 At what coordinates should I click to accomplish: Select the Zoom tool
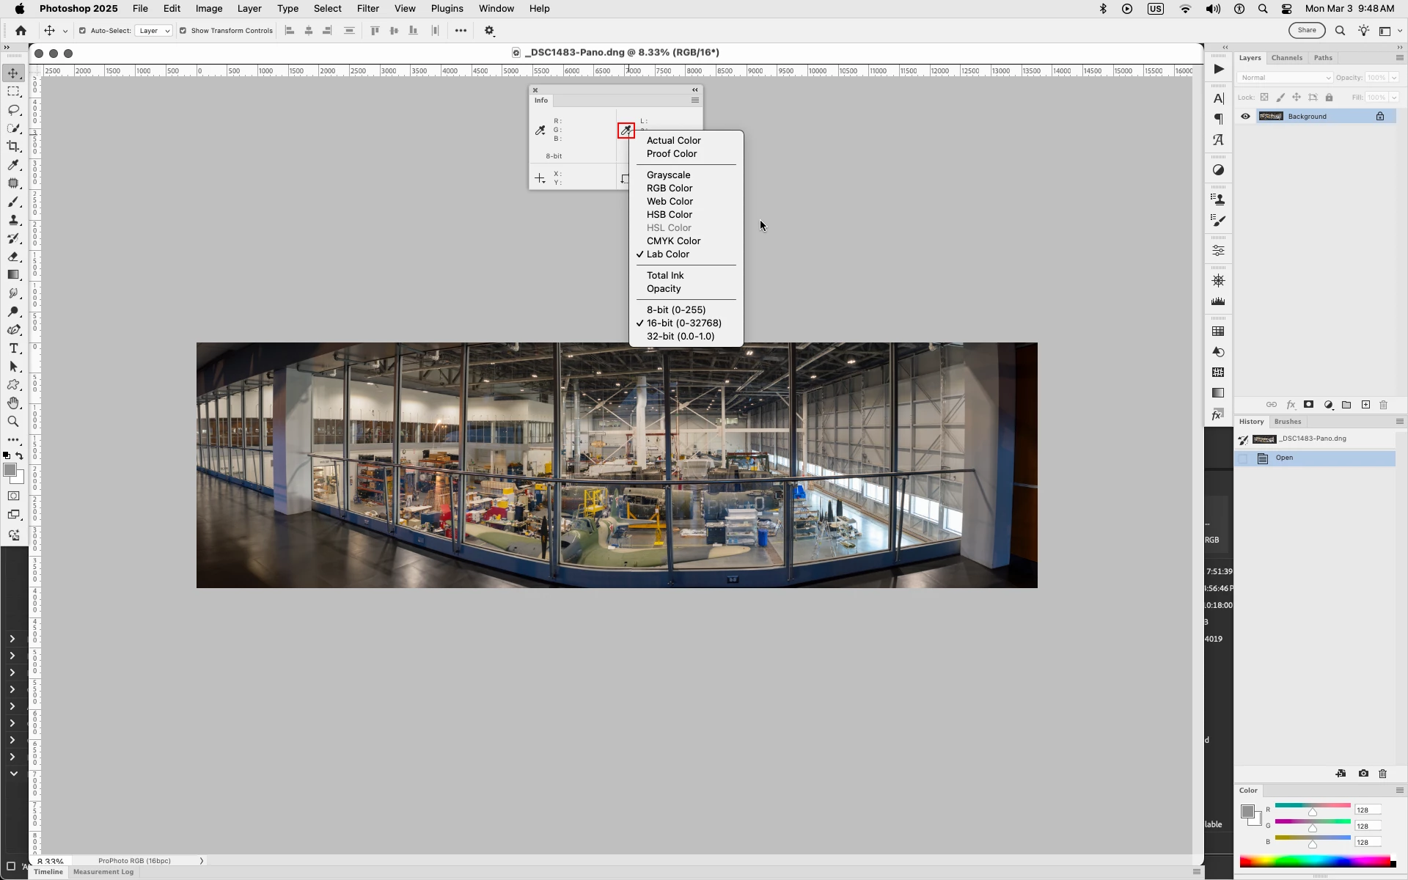(x=13, y=422)
